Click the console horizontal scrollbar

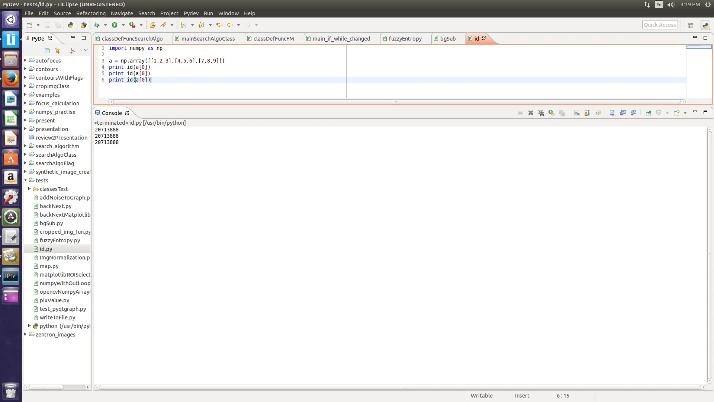400,387
